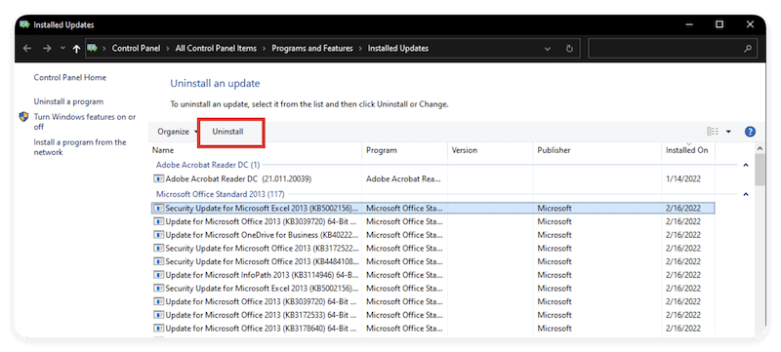Click the Uninstall button
The height and width of the screenshot is (352, 781).
(228, 132)
